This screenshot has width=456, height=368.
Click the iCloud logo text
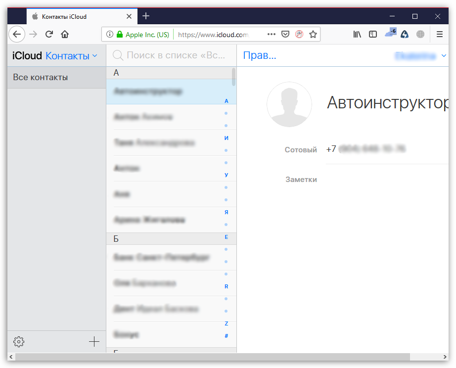click(x=27, y=55)
